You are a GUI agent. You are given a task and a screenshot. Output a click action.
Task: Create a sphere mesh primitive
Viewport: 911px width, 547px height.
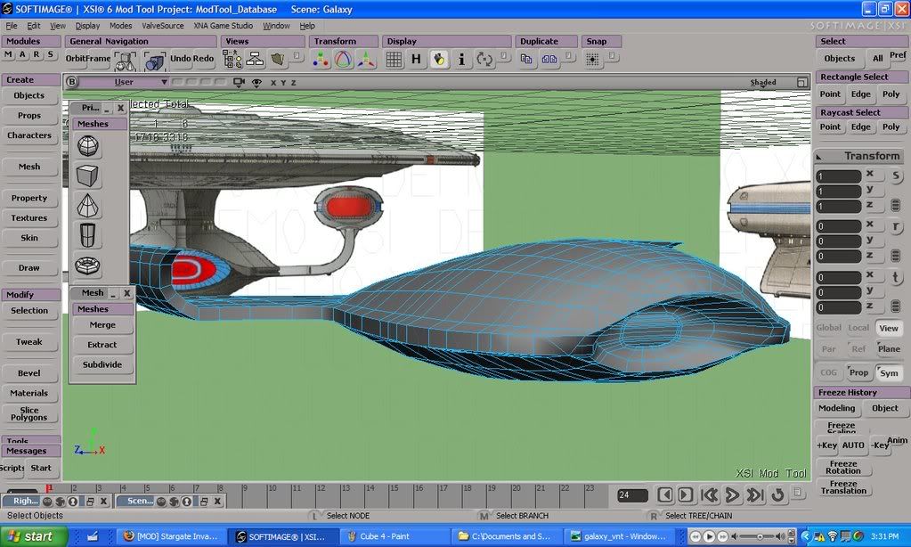tap(88, 146)
